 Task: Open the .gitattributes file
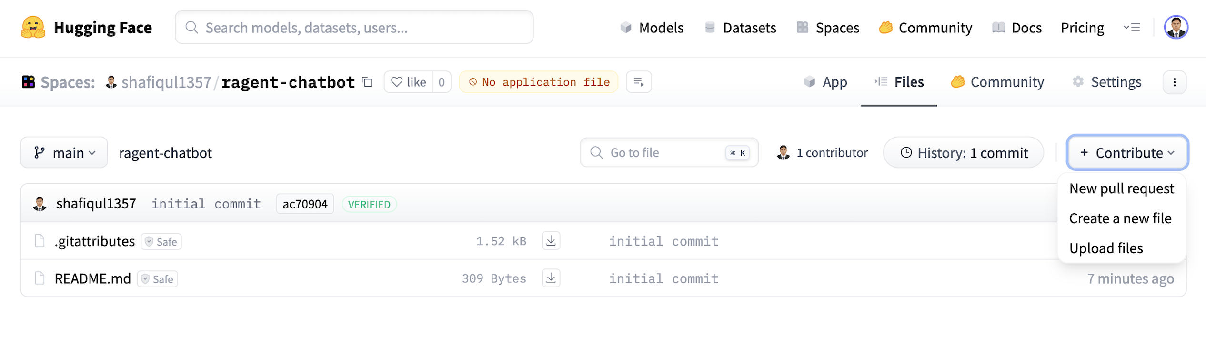[x=95, y=241]
